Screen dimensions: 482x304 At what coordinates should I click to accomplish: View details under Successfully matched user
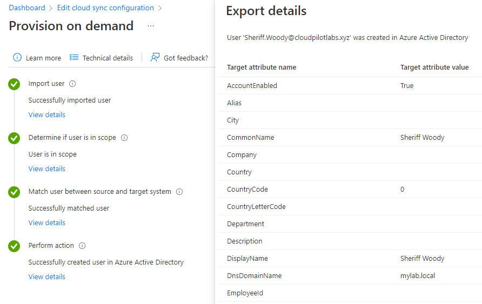(46, 223)
